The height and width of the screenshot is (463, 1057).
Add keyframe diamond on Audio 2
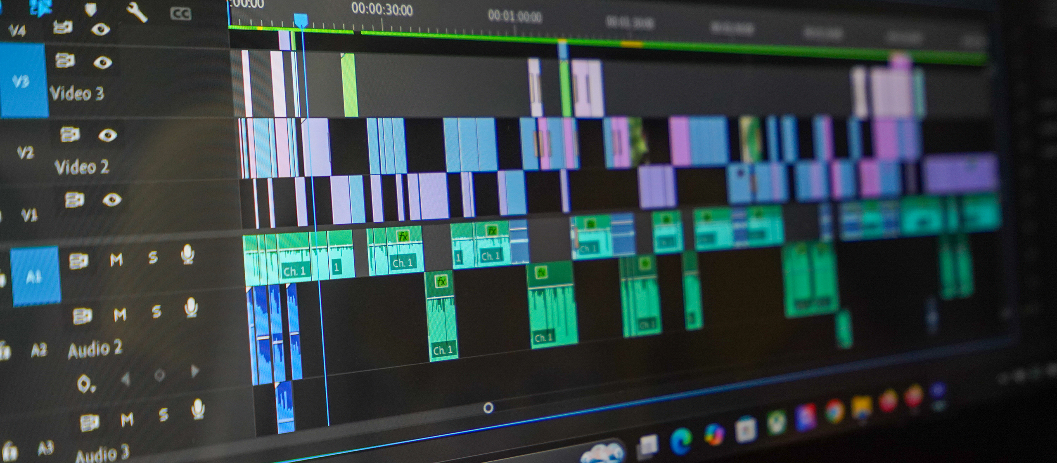coord(159,375)
